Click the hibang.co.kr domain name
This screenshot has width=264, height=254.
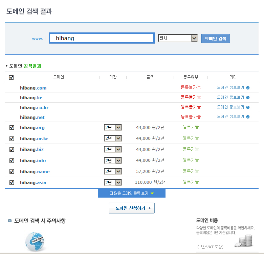(x=34, y=107)
